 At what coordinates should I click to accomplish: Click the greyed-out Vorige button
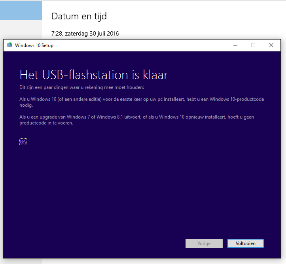tap(204, 243)
